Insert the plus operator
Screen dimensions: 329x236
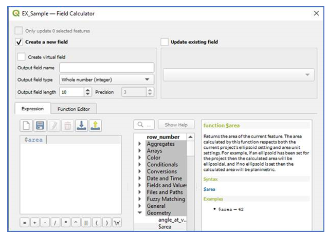(35, 223)
